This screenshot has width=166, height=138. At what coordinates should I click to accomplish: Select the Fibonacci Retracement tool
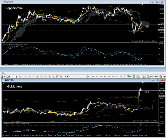41,77
